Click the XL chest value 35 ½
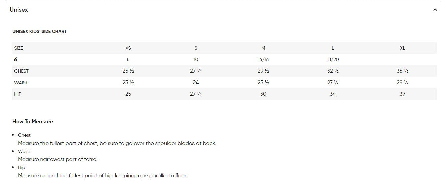The image size is (448, 185). [402, 71]
